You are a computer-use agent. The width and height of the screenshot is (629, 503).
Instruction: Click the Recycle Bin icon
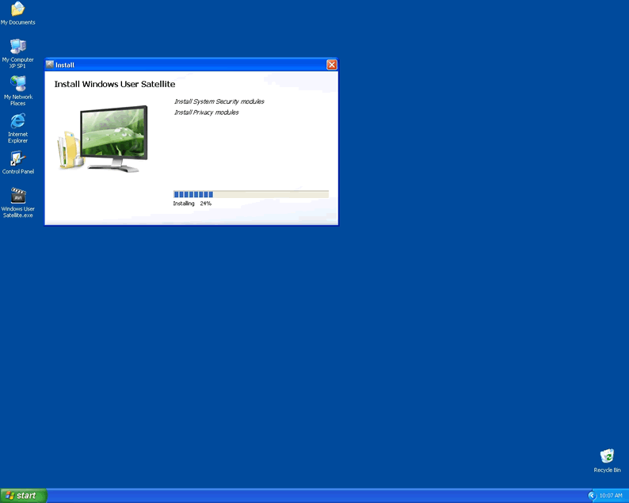click(x=607, y=456)
